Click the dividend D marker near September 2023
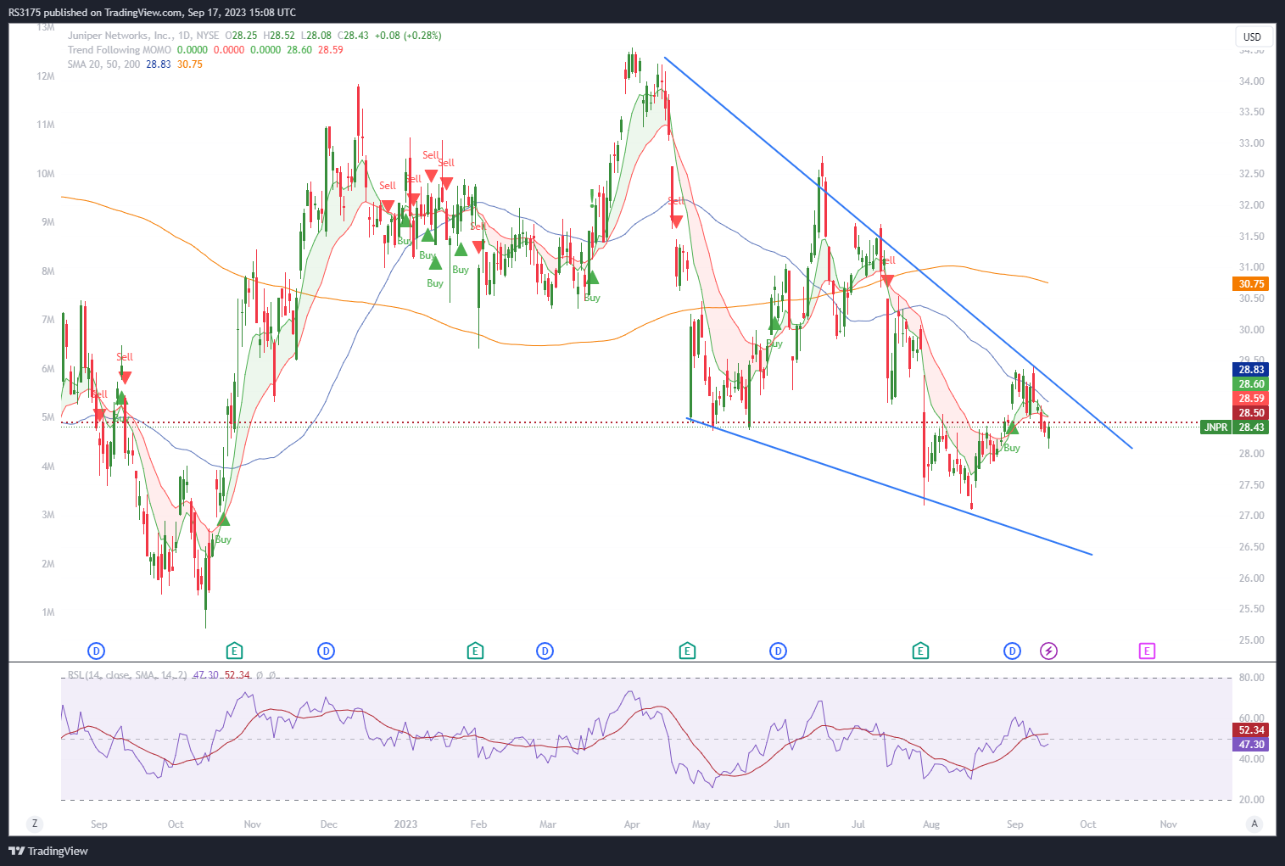 tap(1012, 651)
